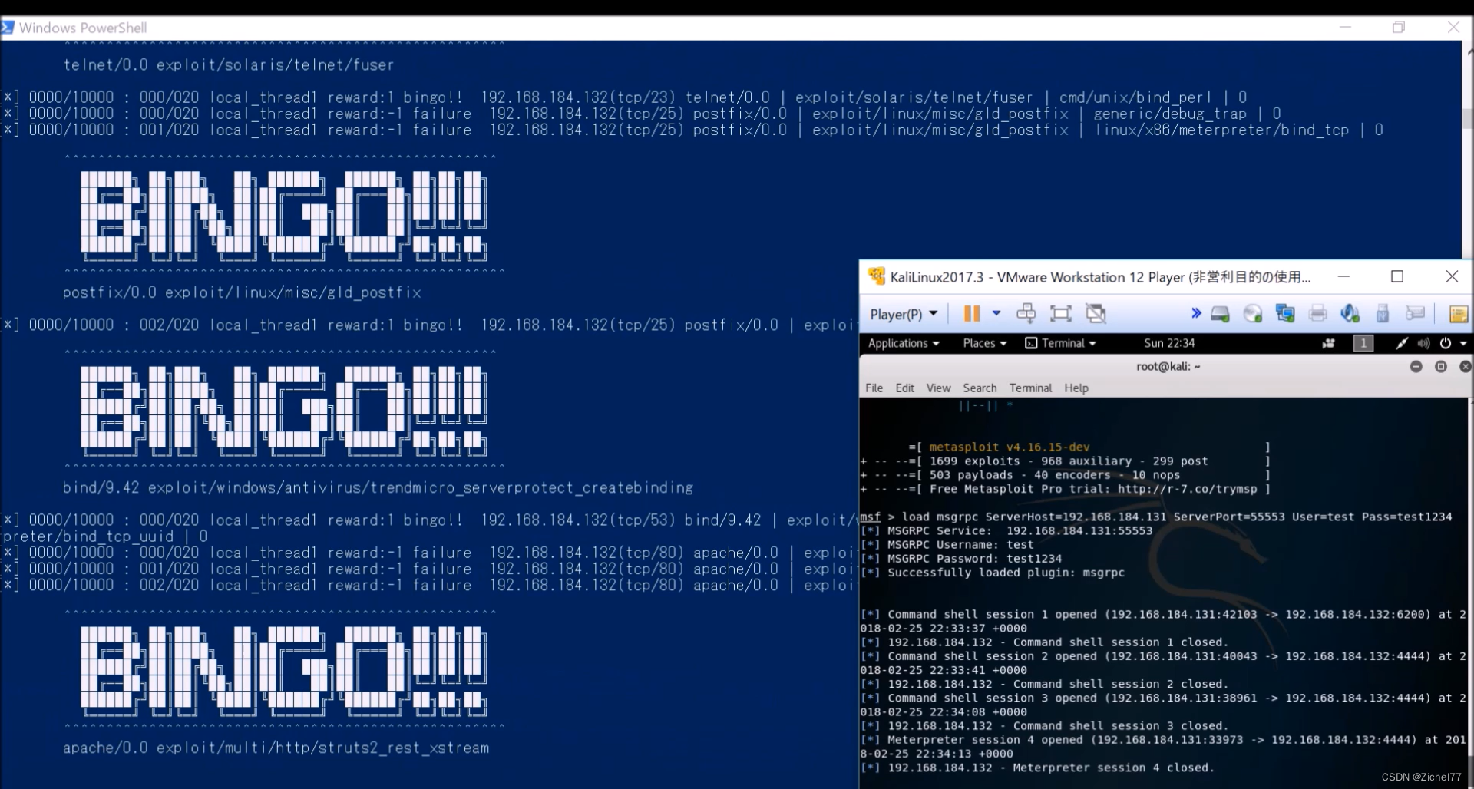Mute audio via the volume icon in Kali panel
The width and height of the screenshot is (1474, 789).
click(1424, 343)
